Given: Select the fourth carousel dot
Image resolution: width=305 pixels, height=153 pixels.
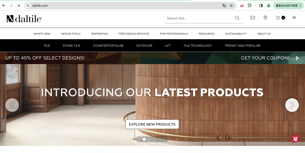Looking at the screenshot, I should (155, 139).
